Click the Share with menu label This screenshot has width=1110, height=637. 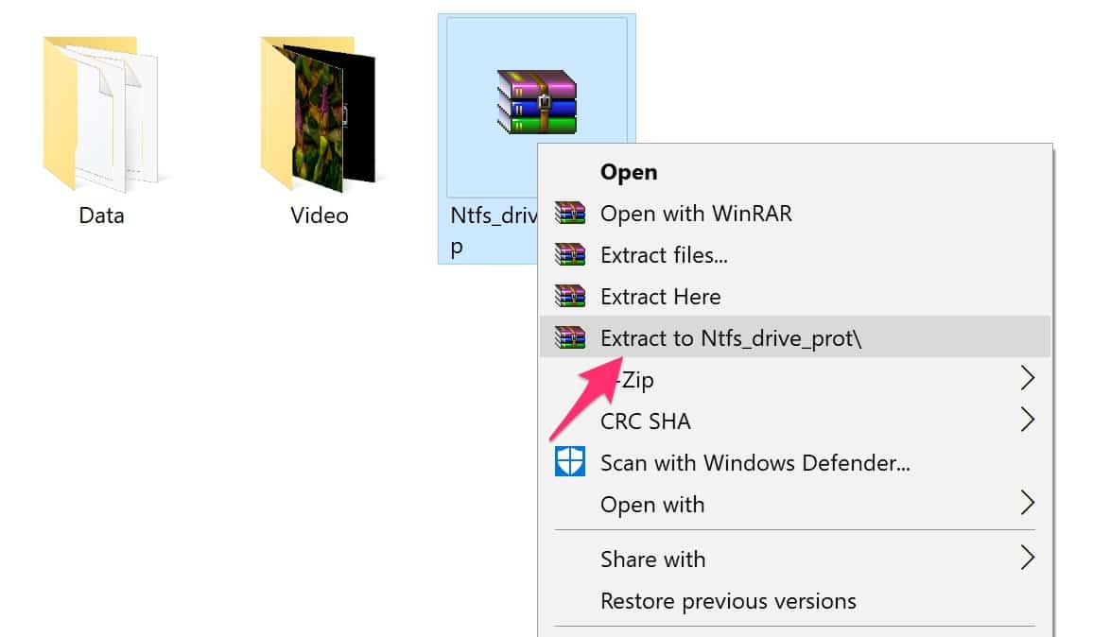(x=652, y=560)
